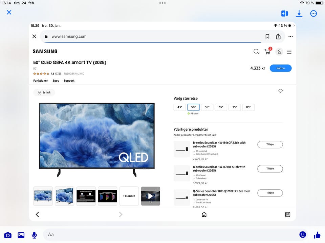The width and height of the screenshot is (325, 243).
Task: Switch to the Spec tab
Action: tap(56, 81)
